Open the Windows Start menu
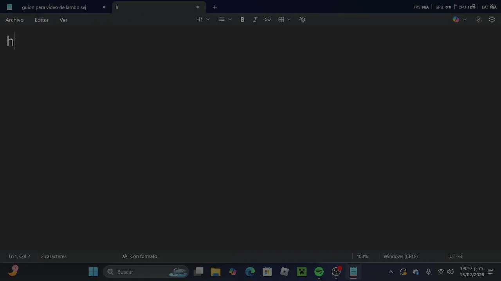This screenshot has height=281, width=501. click(93, 272)
